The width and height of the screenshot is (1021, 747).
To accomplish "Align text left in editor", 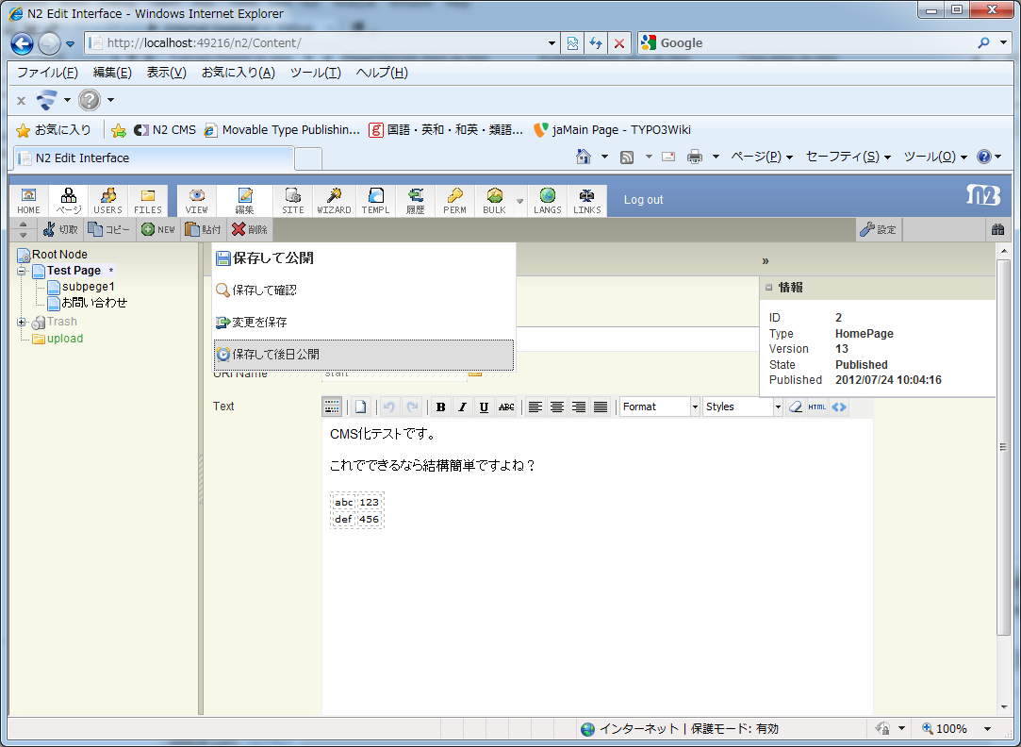I will [x=535, y=407].
